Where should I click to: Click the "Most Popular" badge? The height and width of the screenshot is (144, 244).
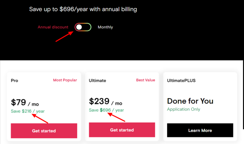65,80
